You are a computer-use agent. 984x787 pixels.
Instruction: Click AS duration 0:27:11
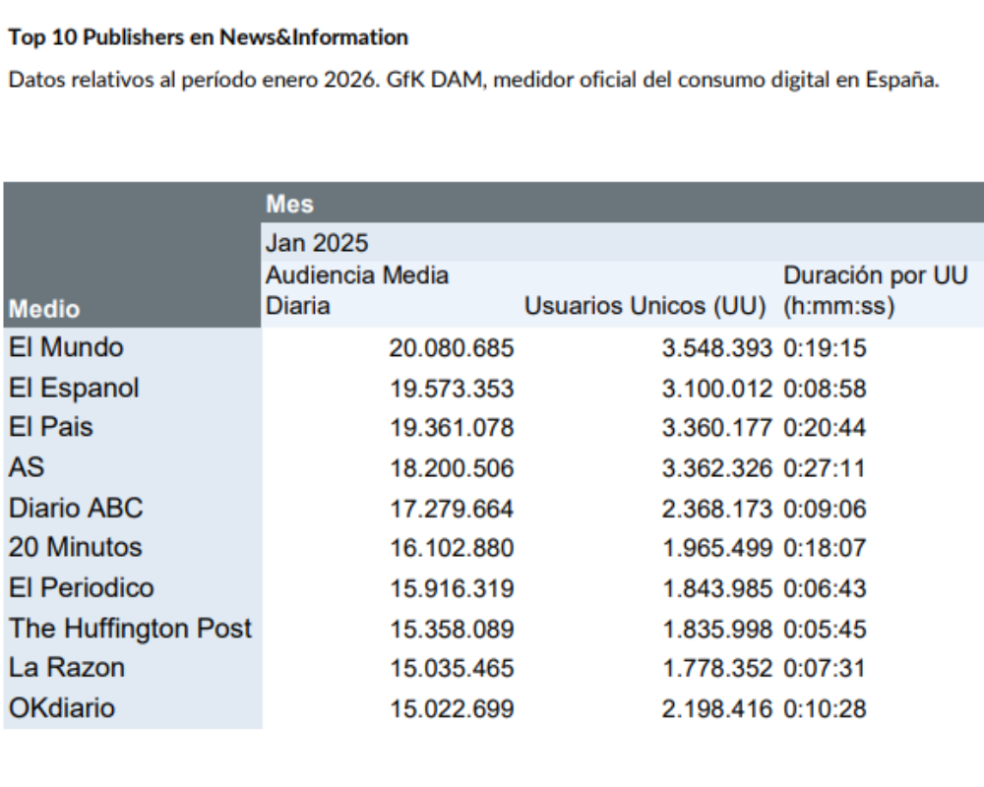coord(826,469)
